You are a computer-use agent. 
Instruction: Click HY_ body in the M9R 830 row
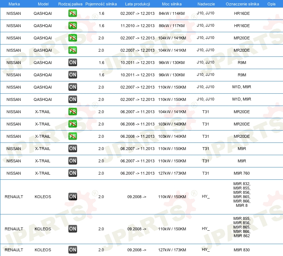(x=206, y=249)
